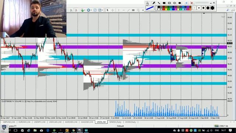Select the transparent checkered swatch

[156, 8]
